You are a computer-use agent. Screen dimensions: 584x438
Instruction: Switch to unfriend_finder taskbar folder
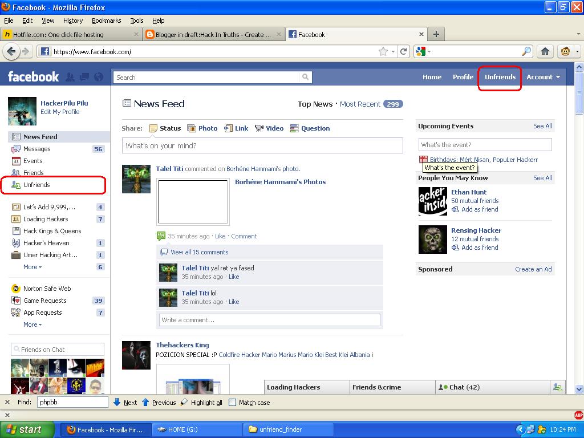[287, 429]
